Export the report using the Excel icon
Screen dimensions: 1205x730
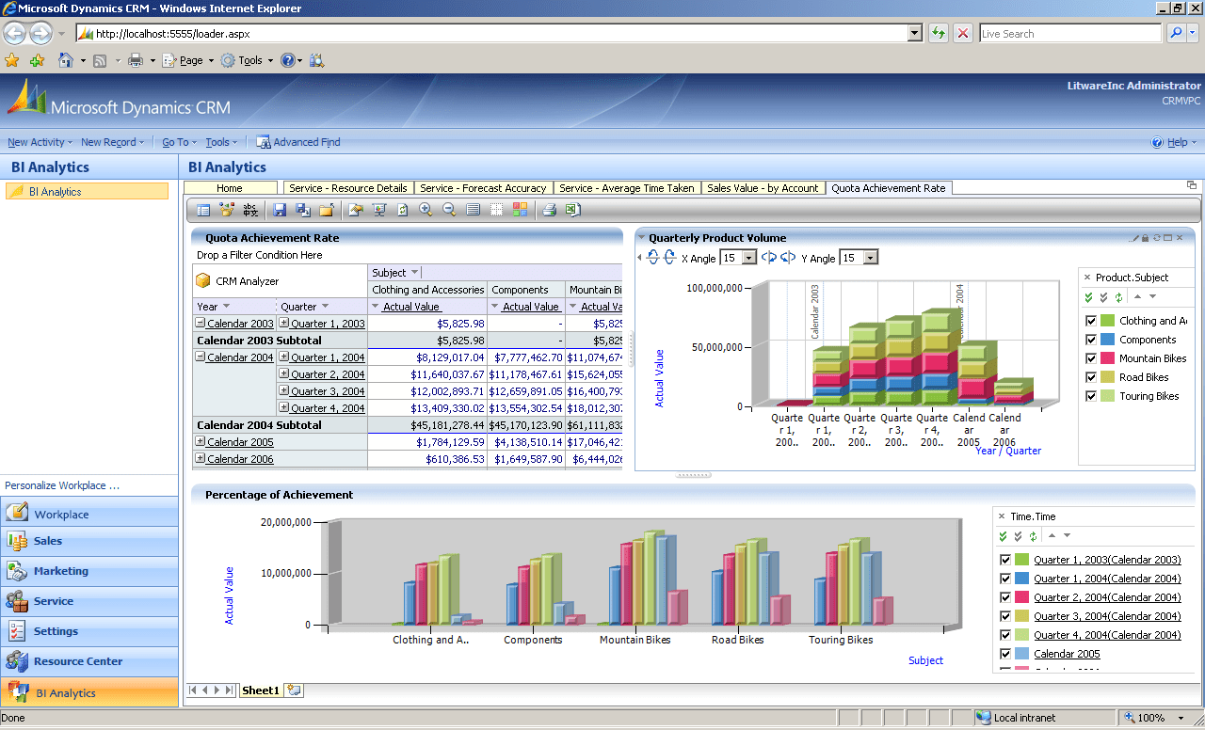571,209
